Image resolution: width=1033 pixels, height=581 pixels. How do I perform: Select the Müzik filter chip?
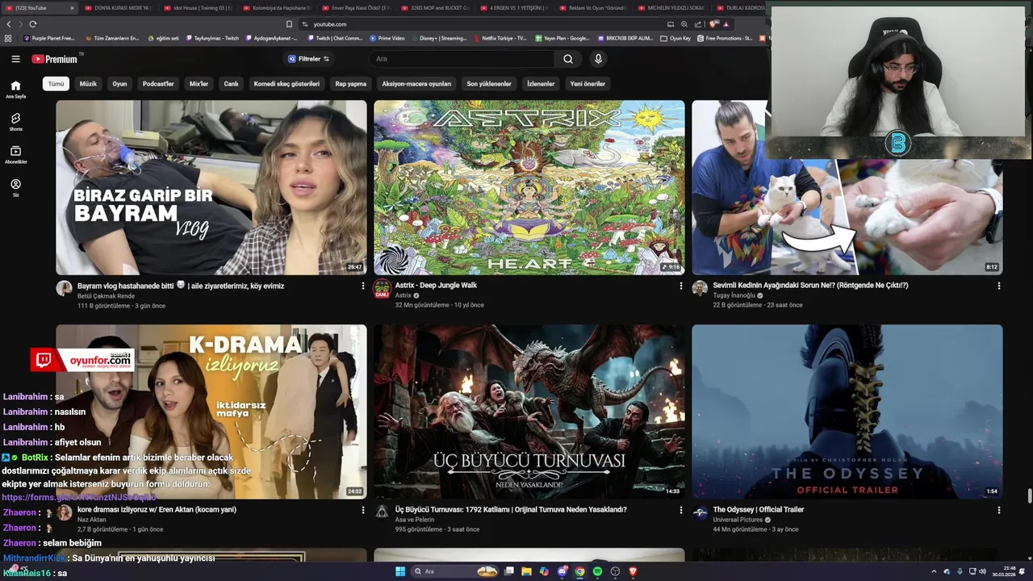88,84
